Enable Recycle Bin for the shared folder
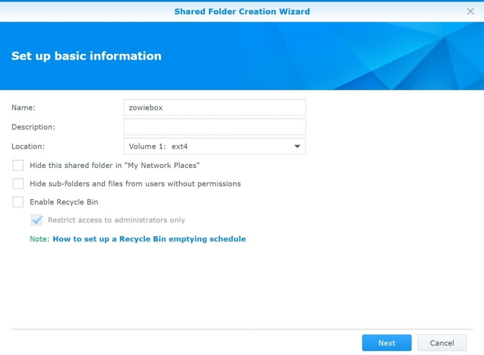The height and width of the screenshot is (355, 484). 18,202
